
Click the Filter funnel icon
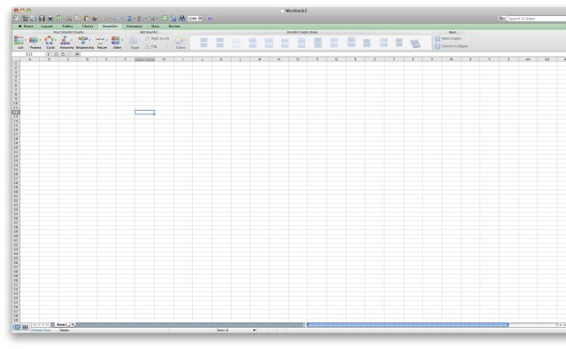tap(152, 18)
